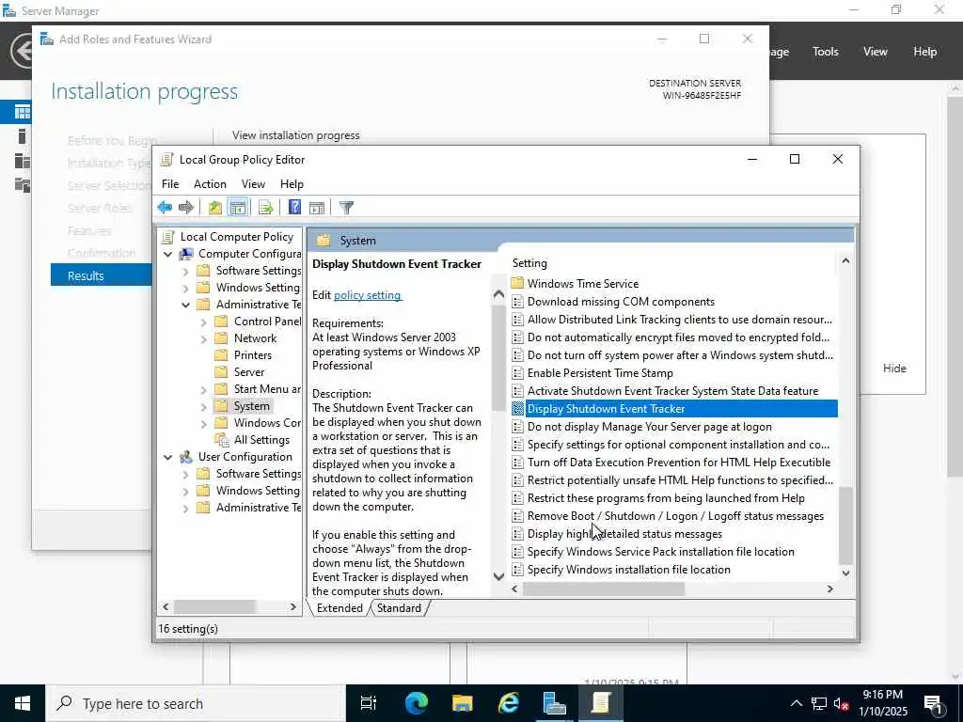963x722 pixels.
Task: Open the Help menu in Group Policy Editor
Action: click(292, 184)
